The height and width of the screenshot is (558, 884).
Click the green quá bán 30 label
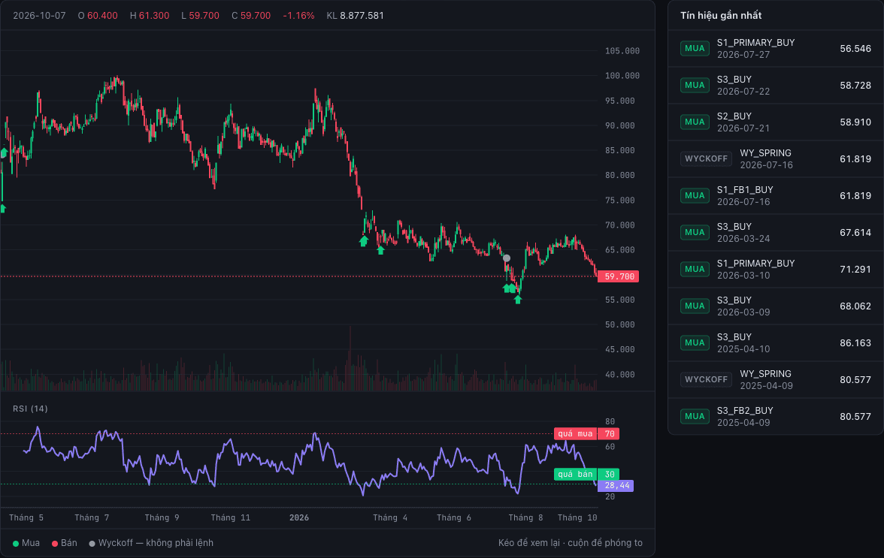[x=586, y=474]
